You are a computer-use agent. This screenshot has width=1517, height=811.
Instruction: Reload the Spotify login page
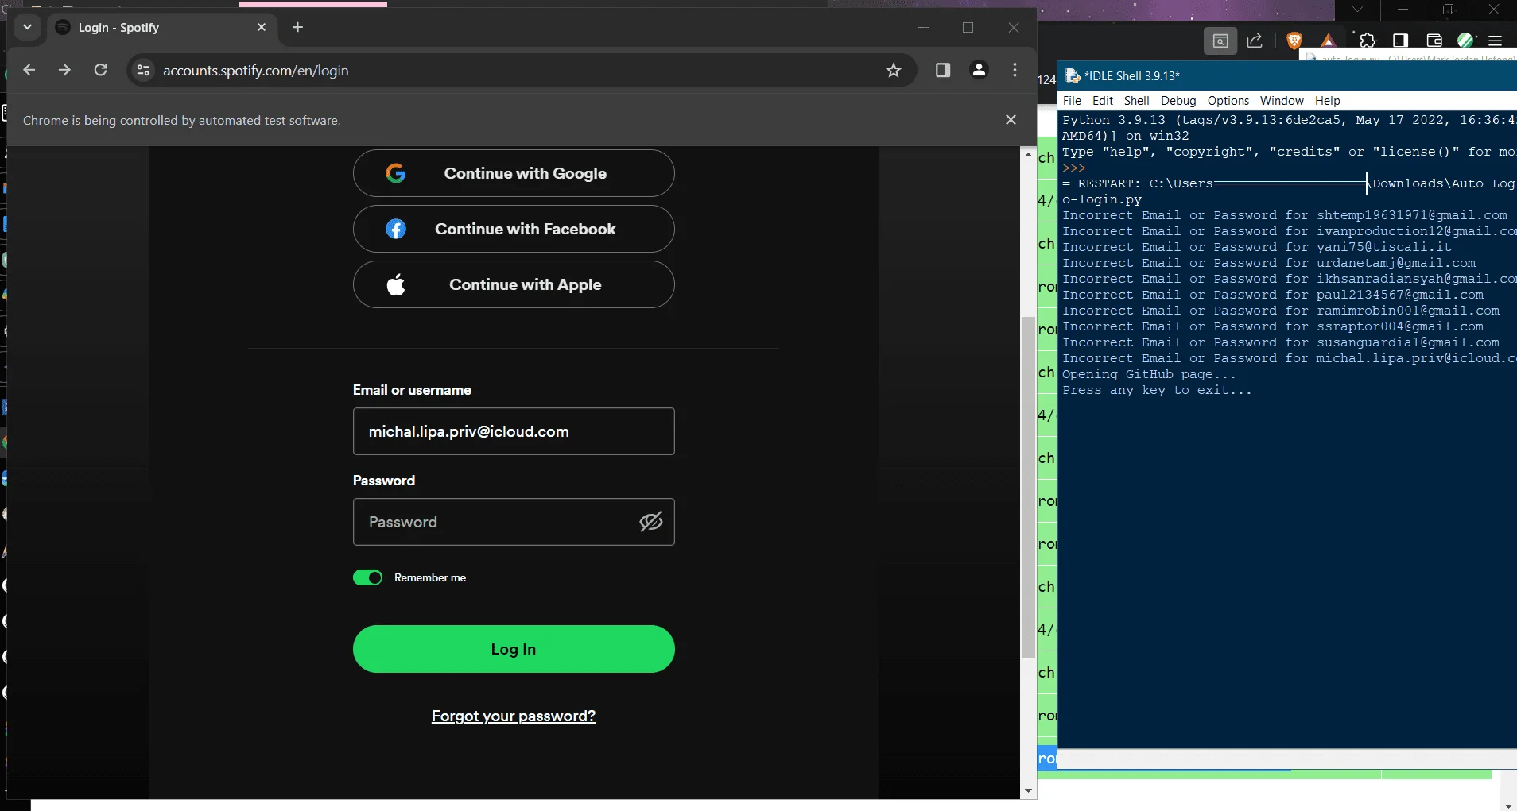(100, 70)
